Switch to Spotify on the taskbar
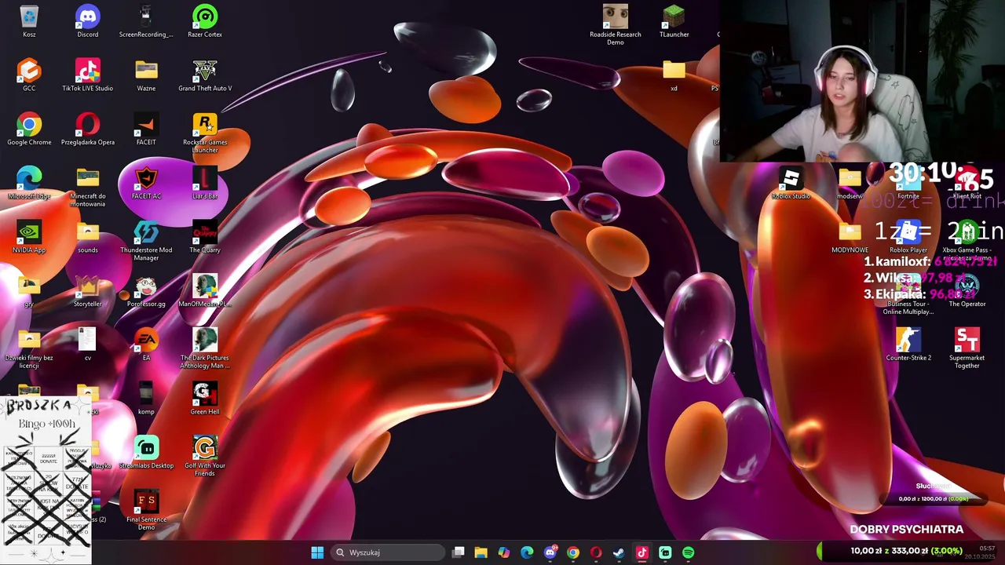 pos(689,552)
